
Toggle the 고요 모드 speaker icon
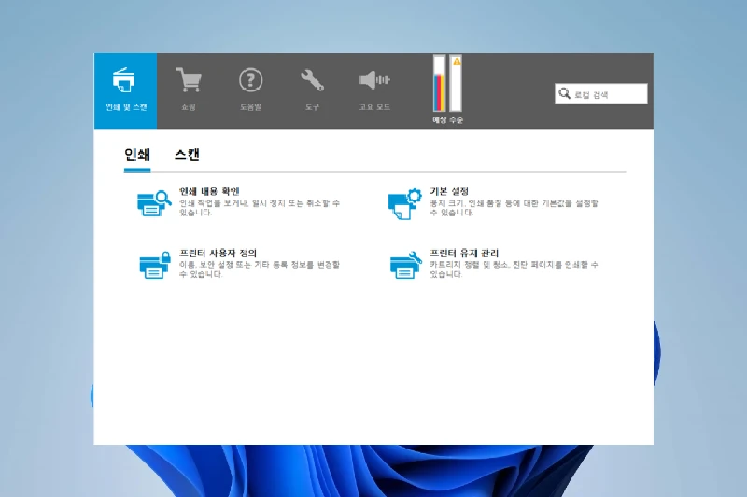point(374,80)
